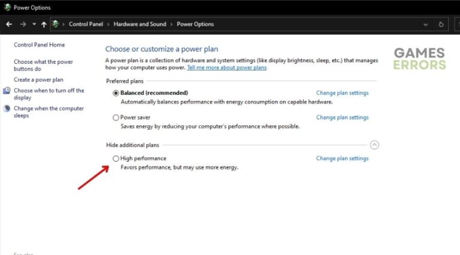
Task: Select the High performance plan
Action: tap(116, 158)
